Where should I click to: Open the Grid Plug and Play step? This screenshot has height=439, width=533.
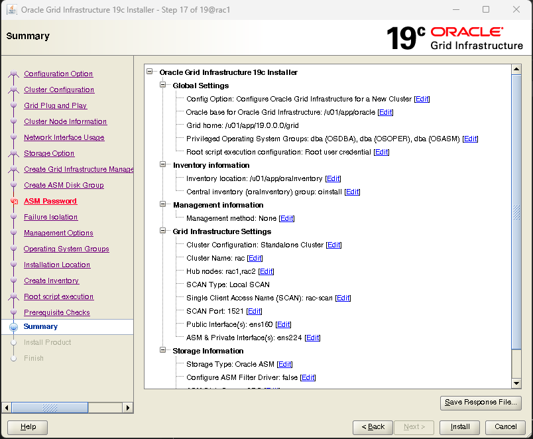coord(56,105)
